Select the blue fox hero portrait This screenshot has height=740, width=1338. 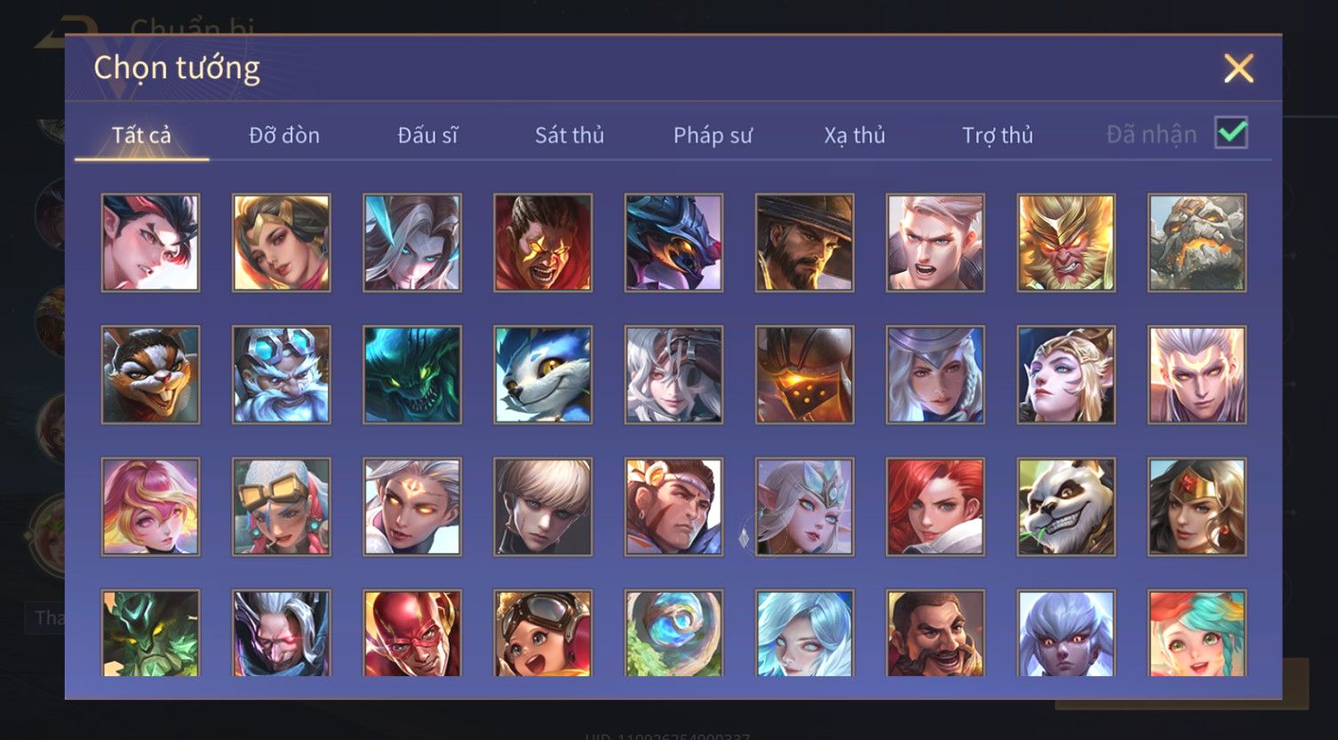click(543, 374)
